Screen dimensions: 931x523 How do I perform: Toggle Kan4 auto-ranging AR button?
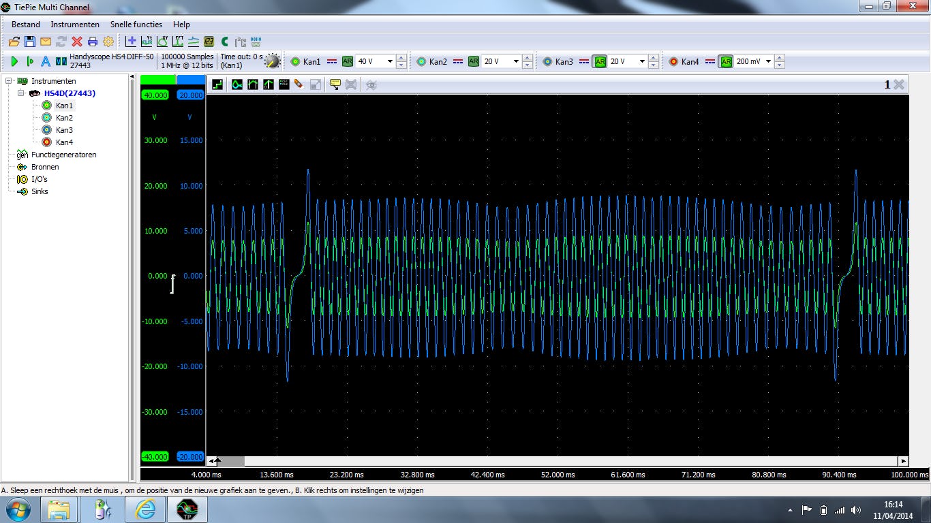click(x=726, y=61)
